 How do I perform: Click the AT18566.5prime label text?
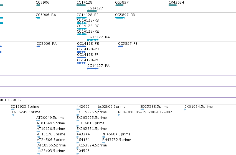52,145
